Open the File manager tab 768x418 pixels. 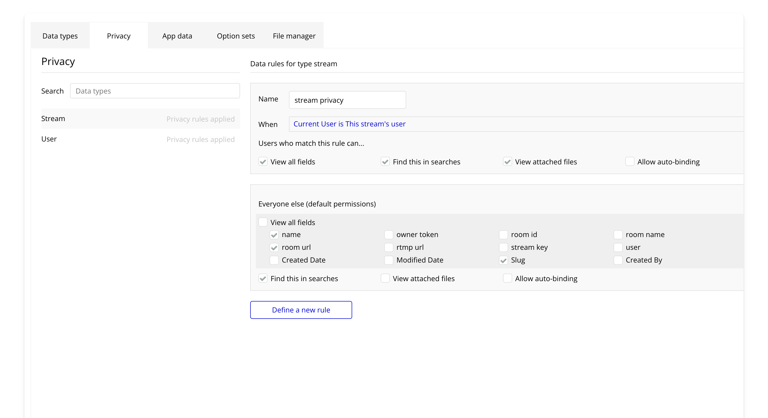[x=294, y=36]
